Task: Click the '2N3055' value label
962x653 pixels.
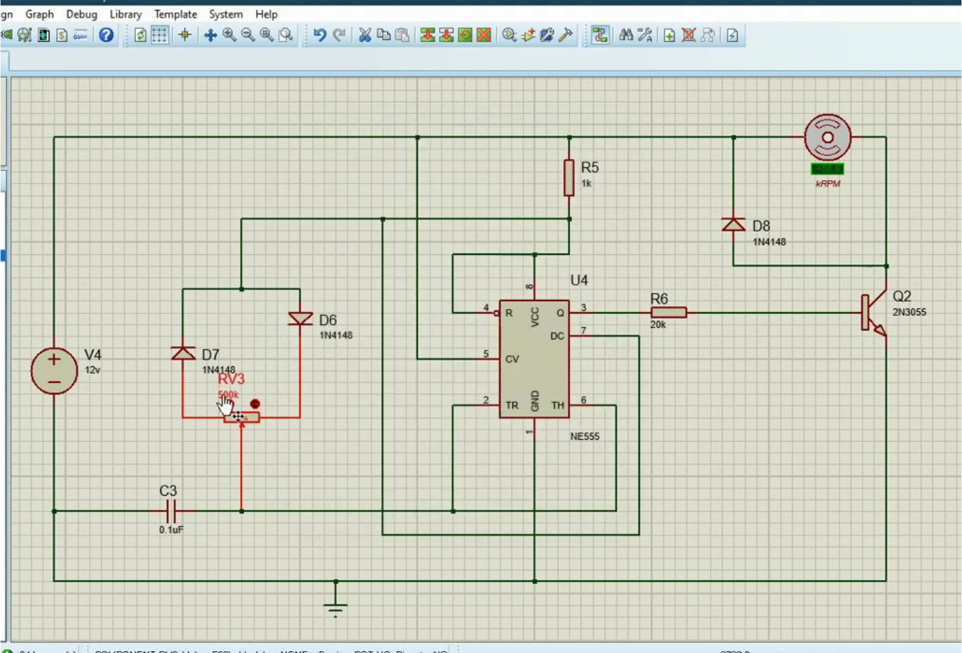Action: pos(909,312)
